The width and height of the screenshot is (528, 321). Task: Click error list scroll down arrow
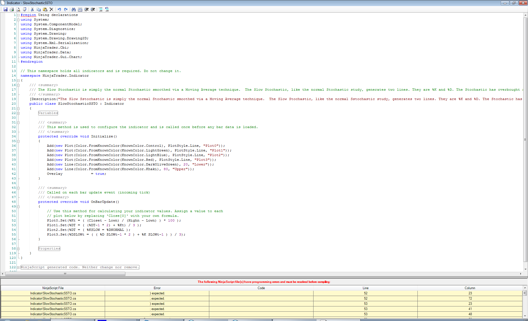coord(525,316)
